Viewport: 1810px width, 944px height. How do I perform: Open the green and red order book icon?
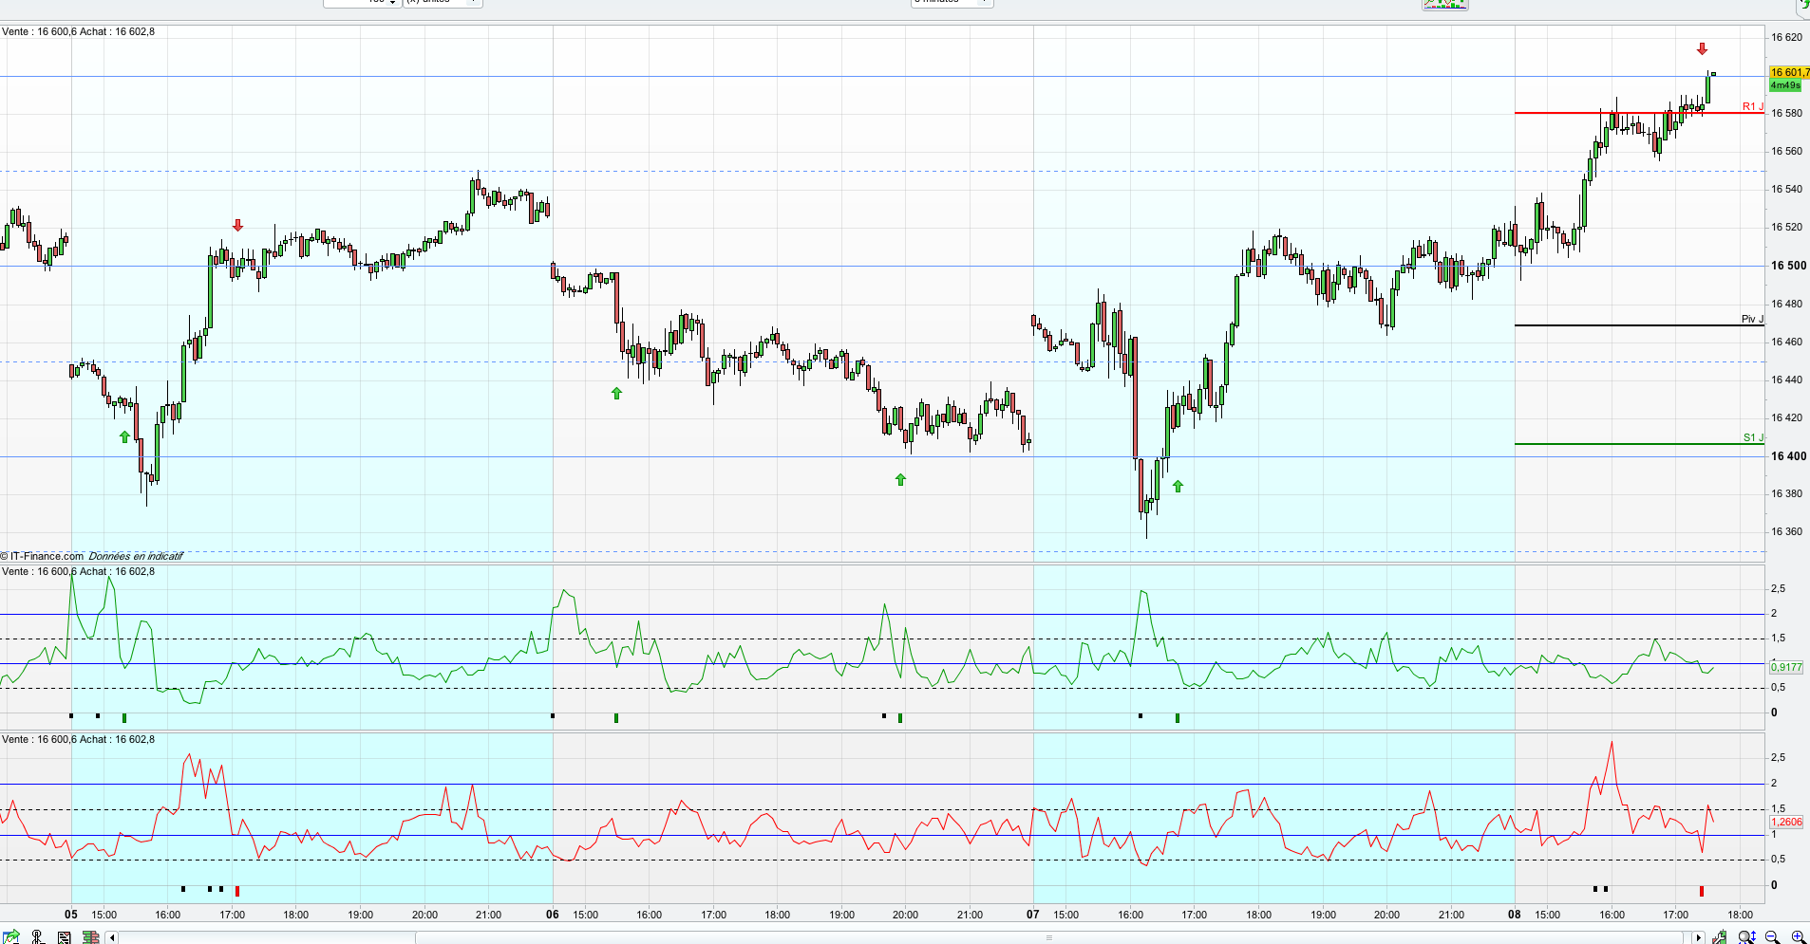tap(90, 937)
